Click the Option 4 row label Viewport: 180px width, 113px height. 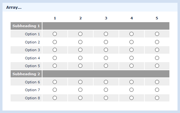point(32,58)
